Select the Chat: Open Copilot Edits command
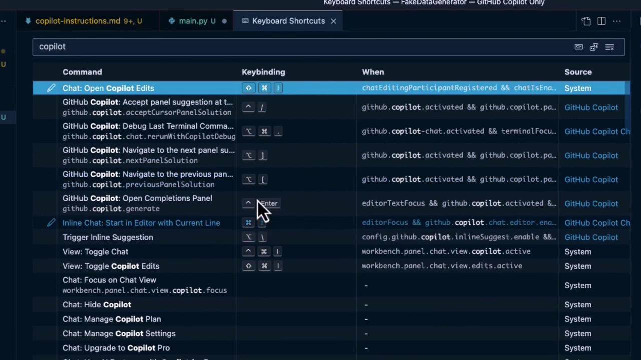This screenshot has height=360, width=641. (x=108, y=88)
